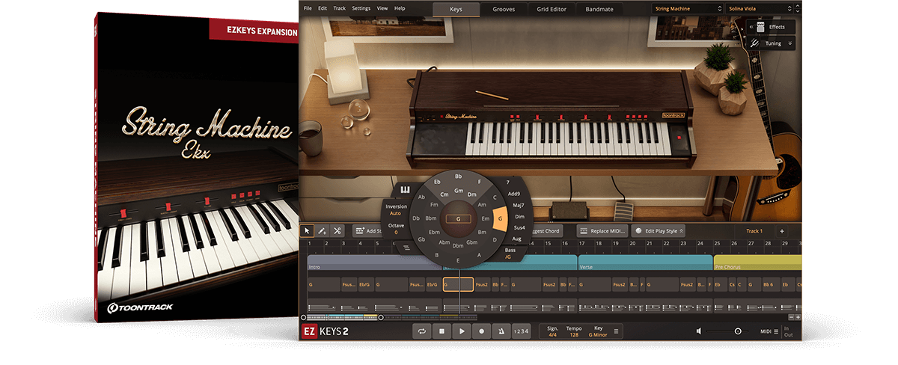Open the Settings menu
The image size is (898, 365).
coord(361,8)
